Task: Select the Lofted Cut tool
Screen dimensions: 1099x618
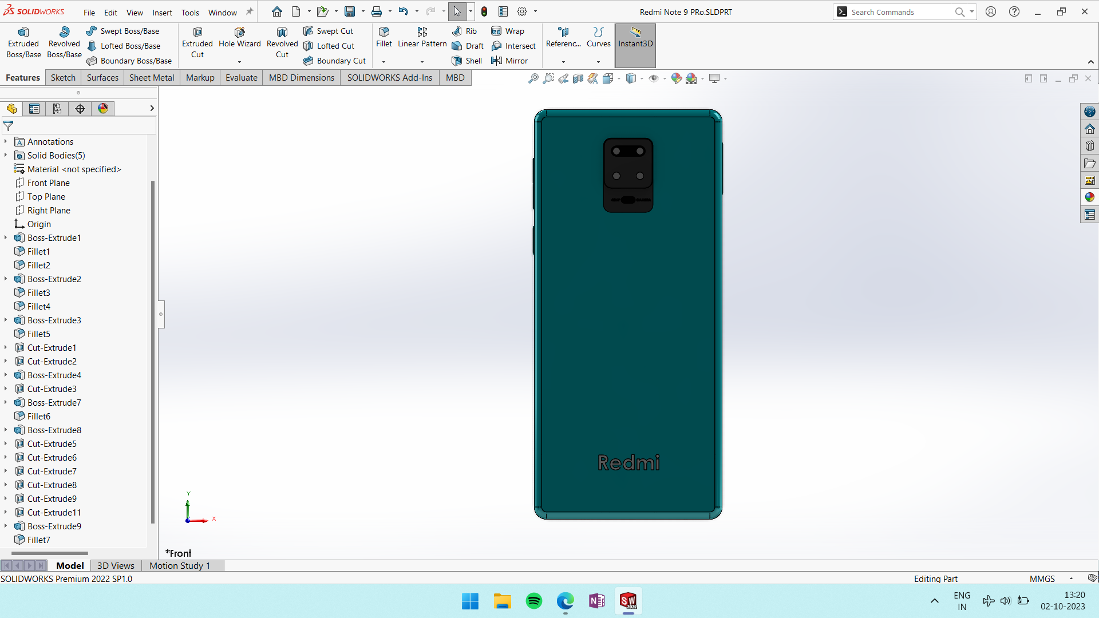Action: pos(329,46)
